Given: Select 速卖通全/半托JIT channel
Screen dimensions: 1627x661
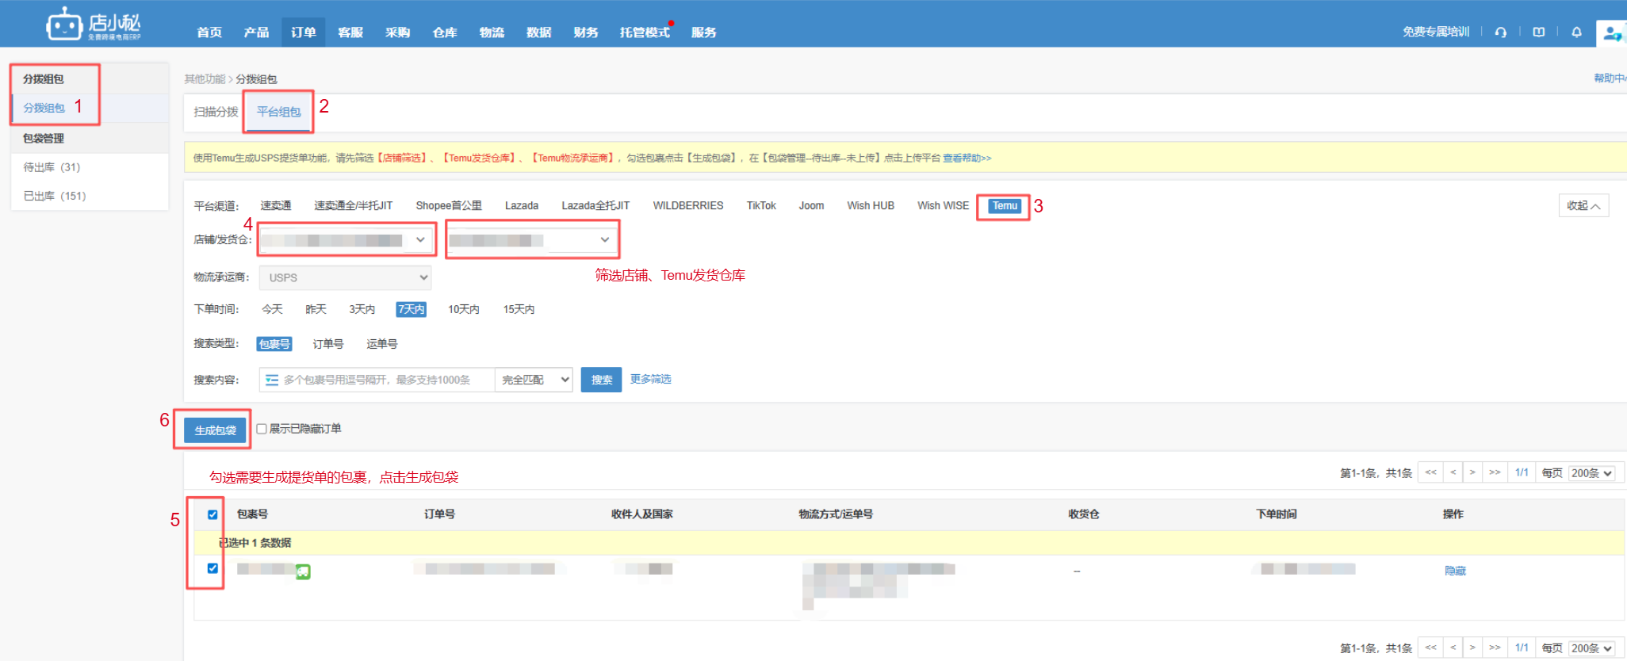Looking at the screenshot, I should 353,205.
